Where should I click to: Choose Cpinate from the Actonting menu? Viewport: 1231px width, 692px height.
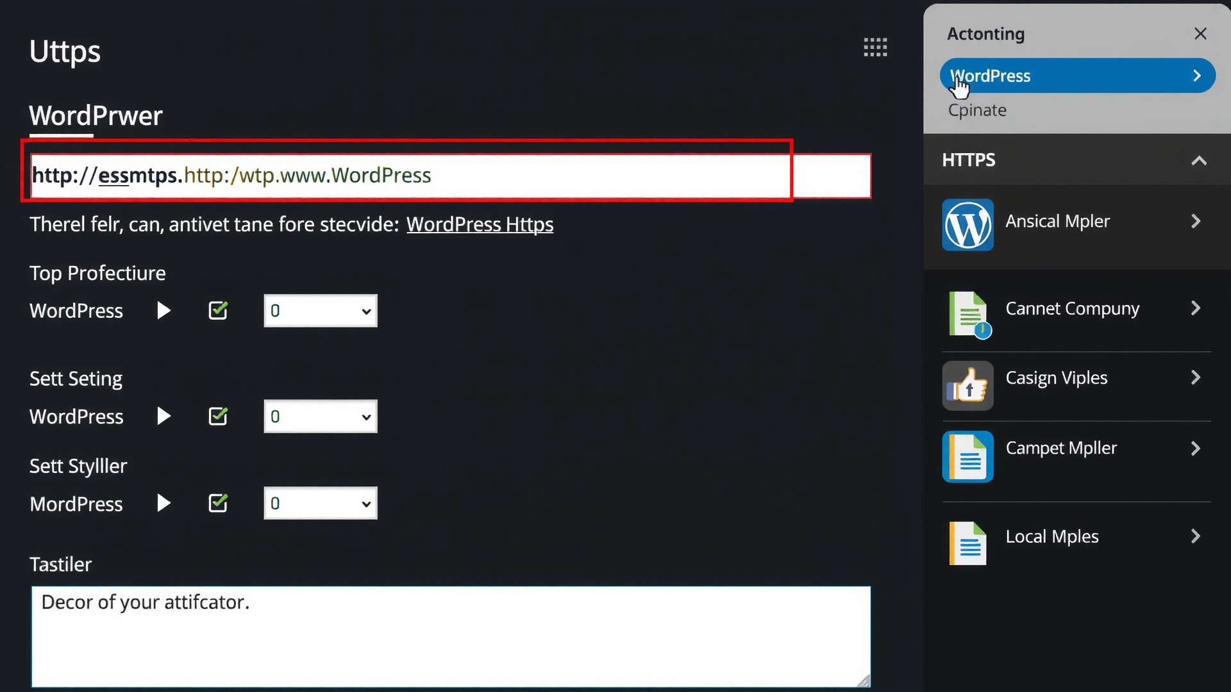pyautogui.click(x=976, y=110)
